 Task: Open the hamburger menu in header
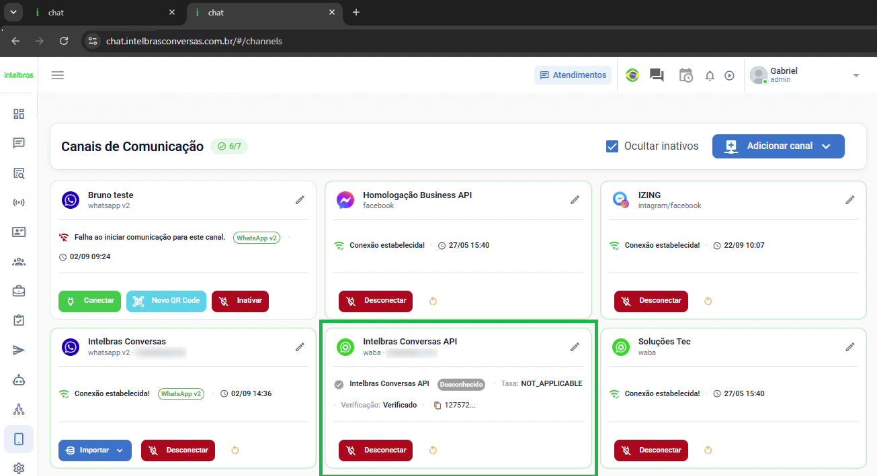pyautogui.click(x=58, y=75)
